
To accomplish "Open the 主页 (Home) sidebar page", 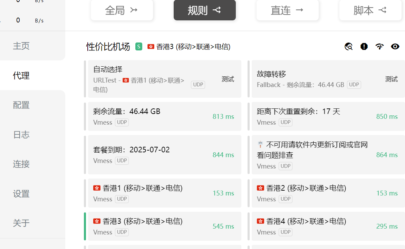I will coord(21,46).
